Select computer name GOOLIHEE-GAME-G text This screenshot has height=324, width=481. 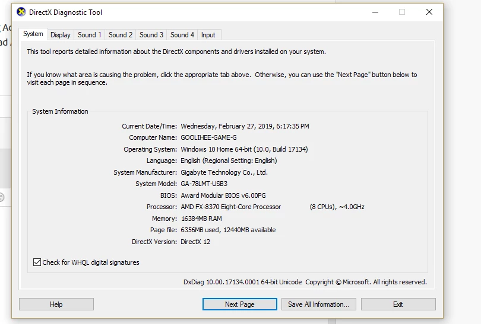coord(208,137)
